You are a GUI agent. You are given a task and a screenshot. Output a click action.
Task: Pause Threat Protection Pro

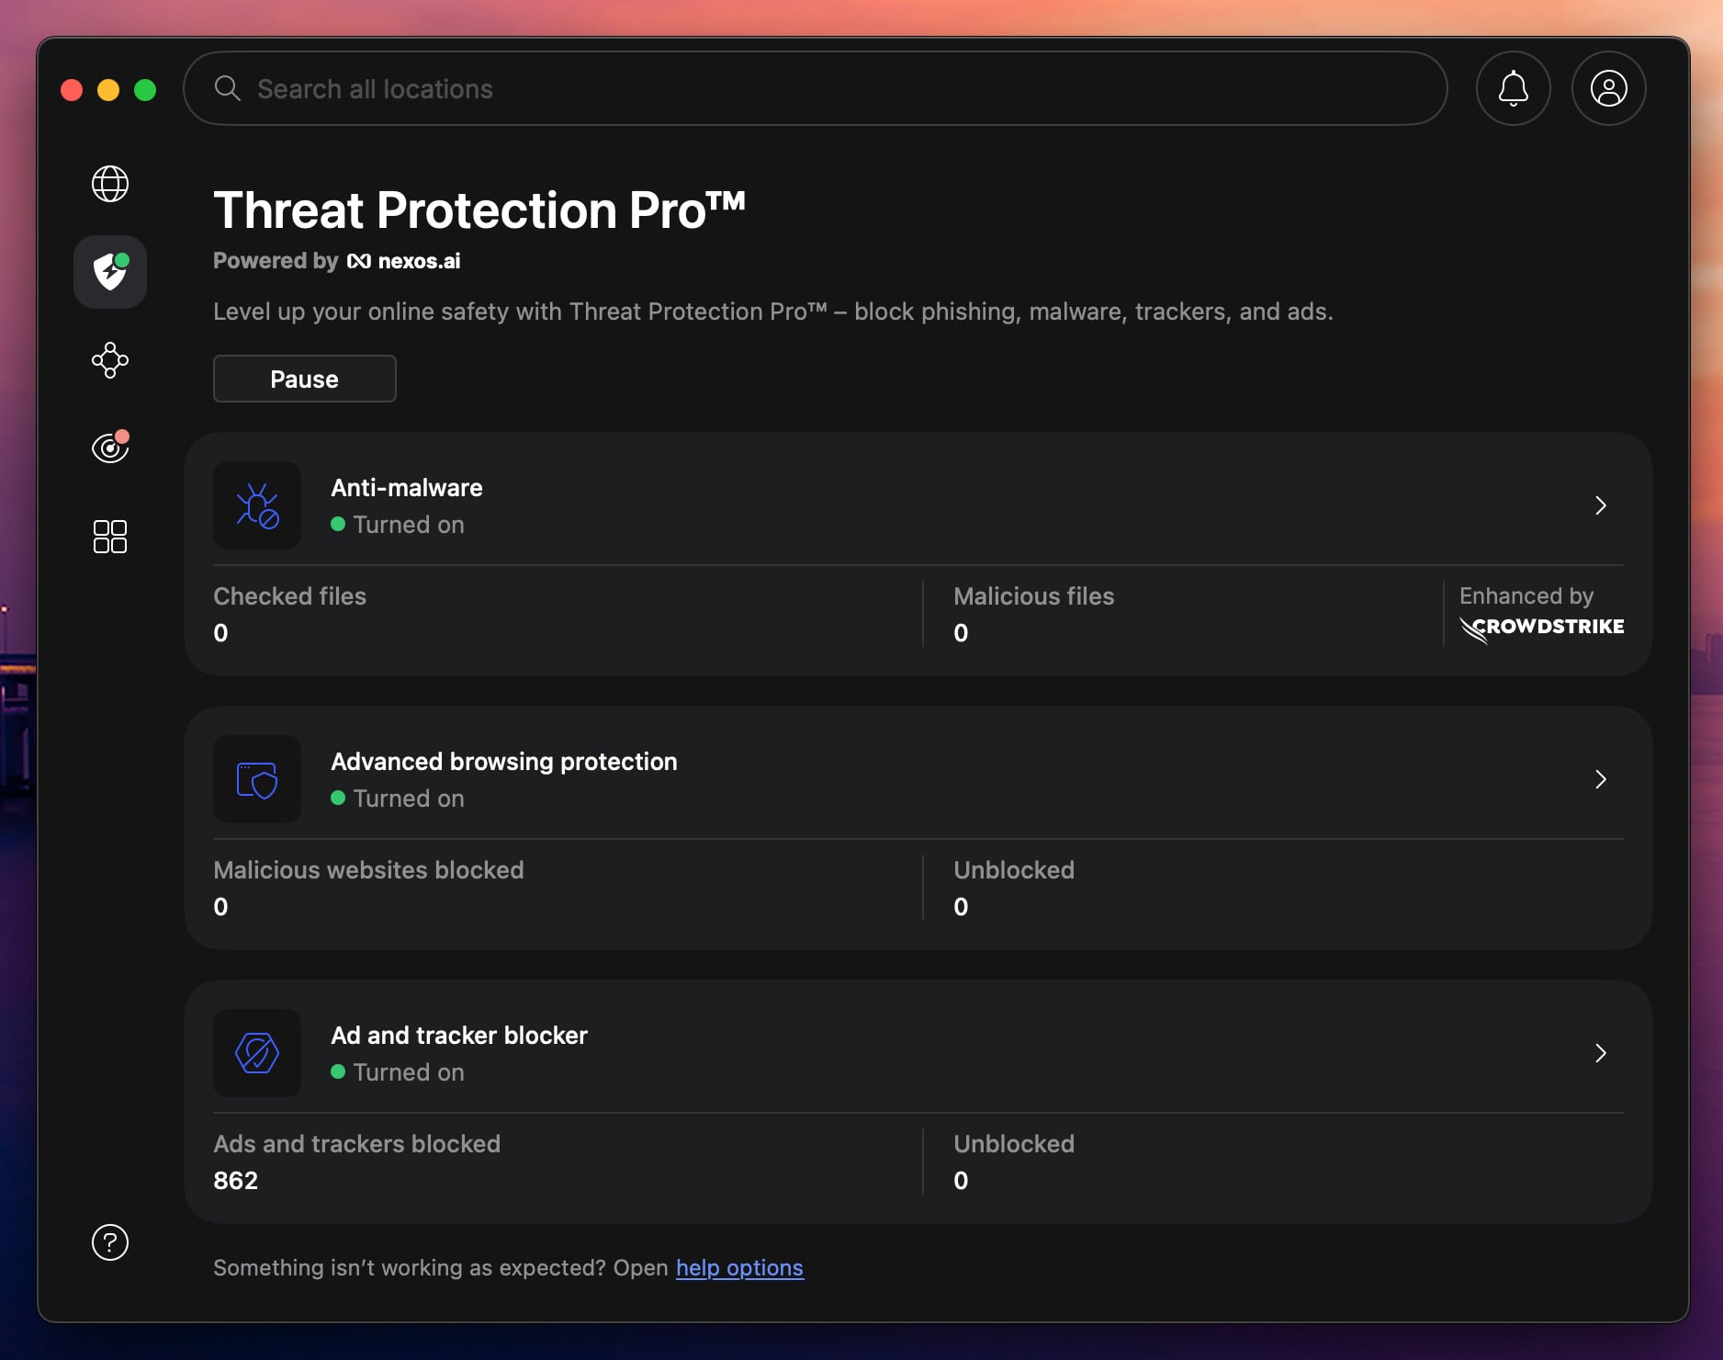305,379
